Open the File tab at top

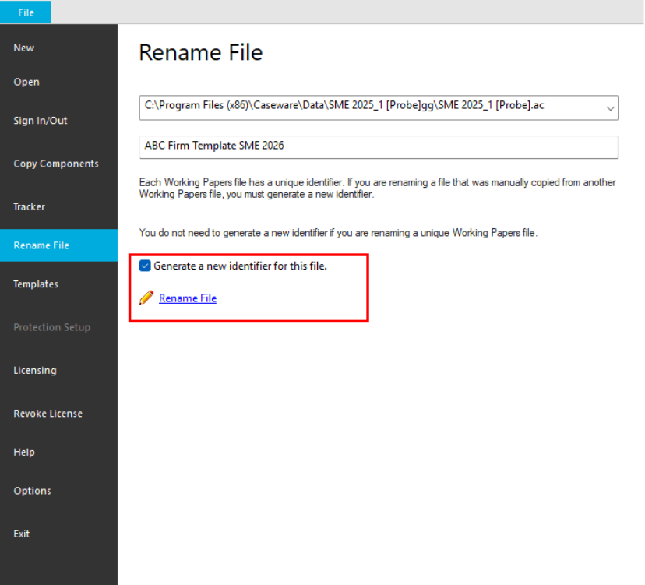tap(26, 12)
